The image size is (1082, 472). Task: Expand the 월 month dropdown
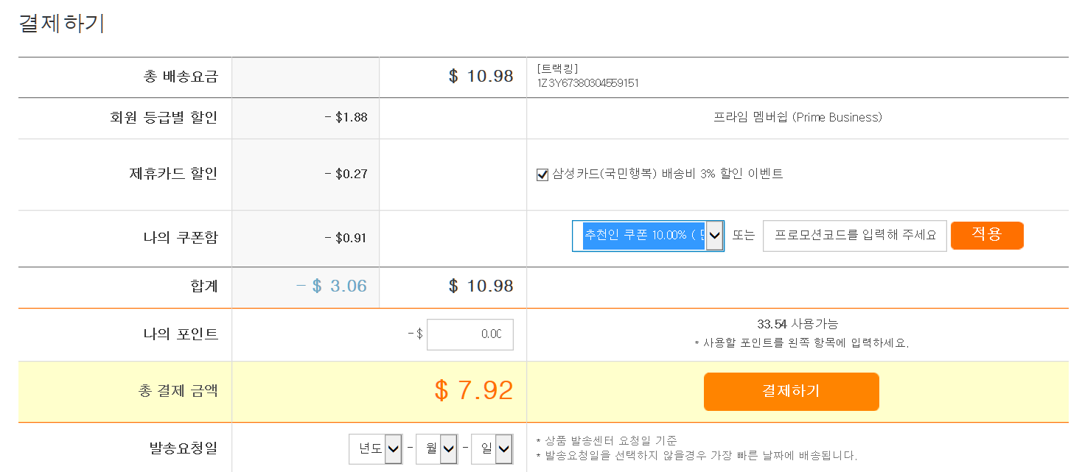(x=436, y=448)
